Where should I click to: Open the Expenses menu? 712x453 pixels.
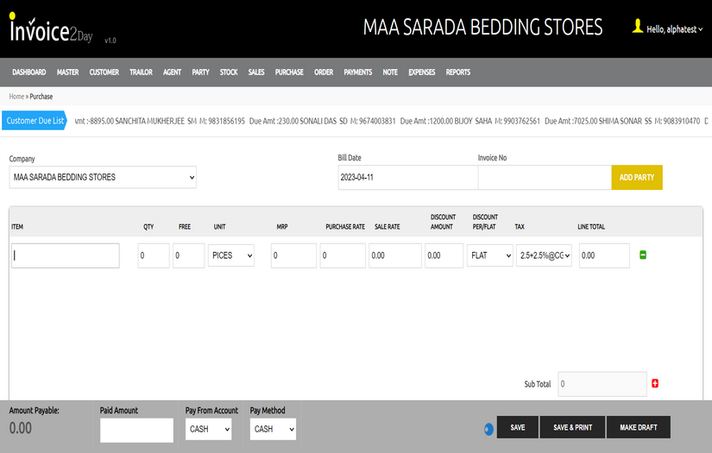point(421,72)
